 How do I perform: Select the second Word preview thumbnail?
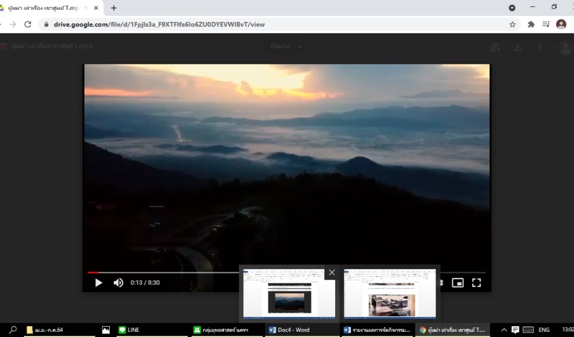click(390, 293)
